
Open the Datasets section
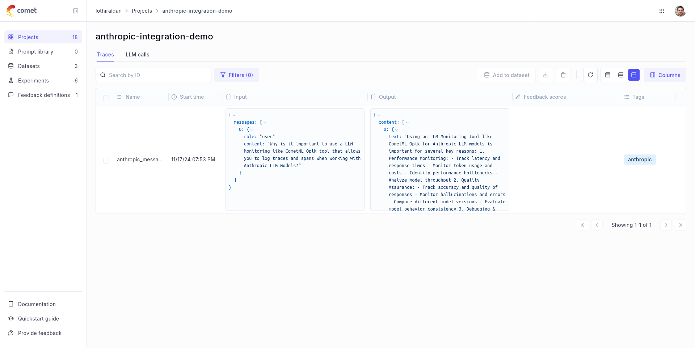click(29, 66)
